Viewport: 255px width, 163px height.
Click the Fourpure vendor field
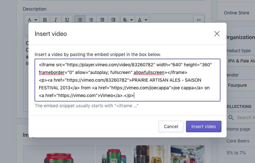click(x=241, y=85)
